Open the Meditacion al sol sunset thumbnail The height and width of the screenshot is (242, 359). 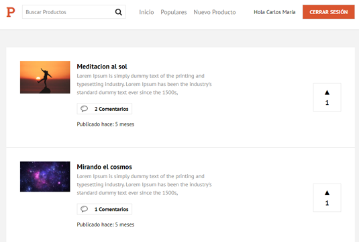pyautogui.click(x=45, y=77)
